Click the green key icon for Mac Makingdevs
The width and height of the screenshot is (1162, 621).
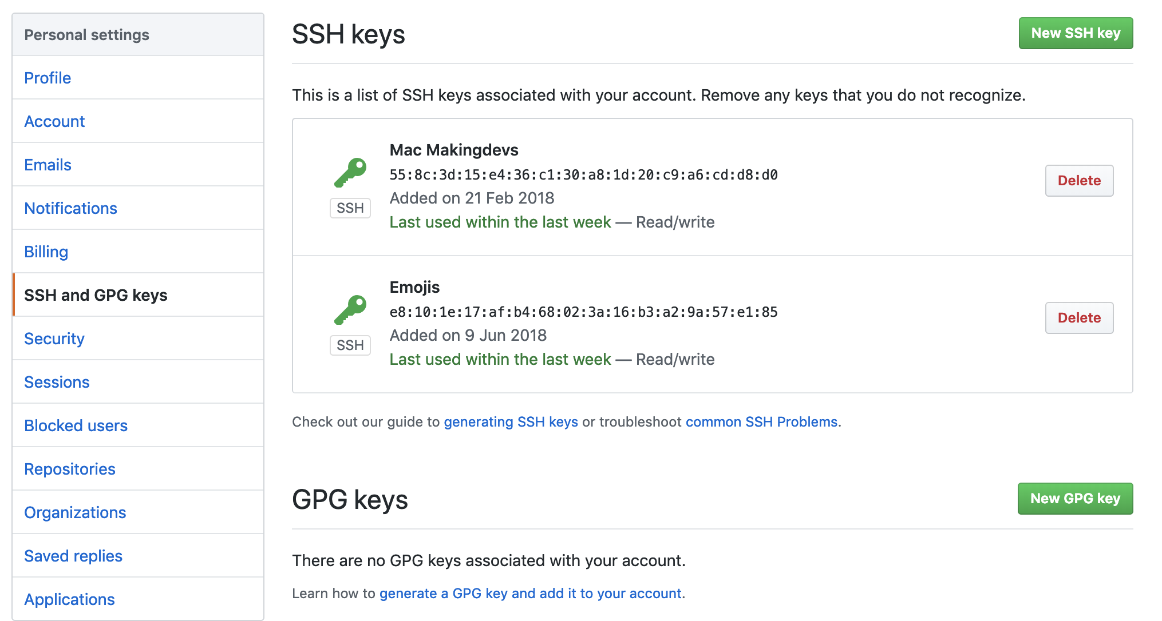tap(350, 172)
